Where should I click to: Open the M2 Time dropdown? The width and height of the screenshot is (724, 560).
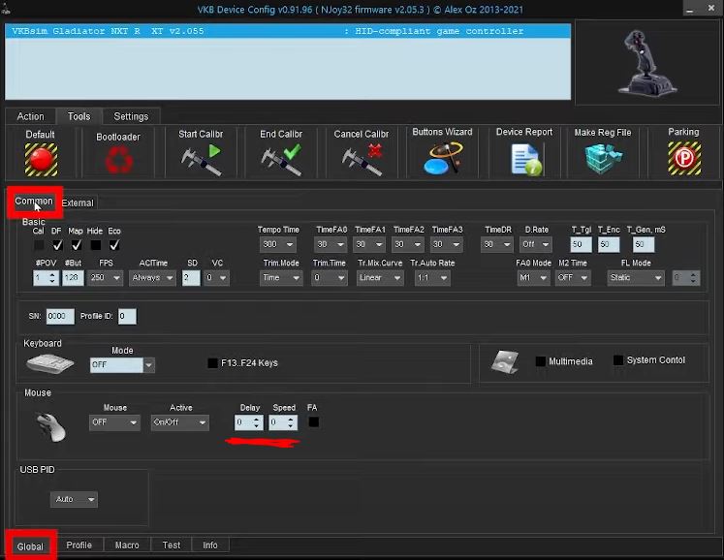(x=573, y=277)
